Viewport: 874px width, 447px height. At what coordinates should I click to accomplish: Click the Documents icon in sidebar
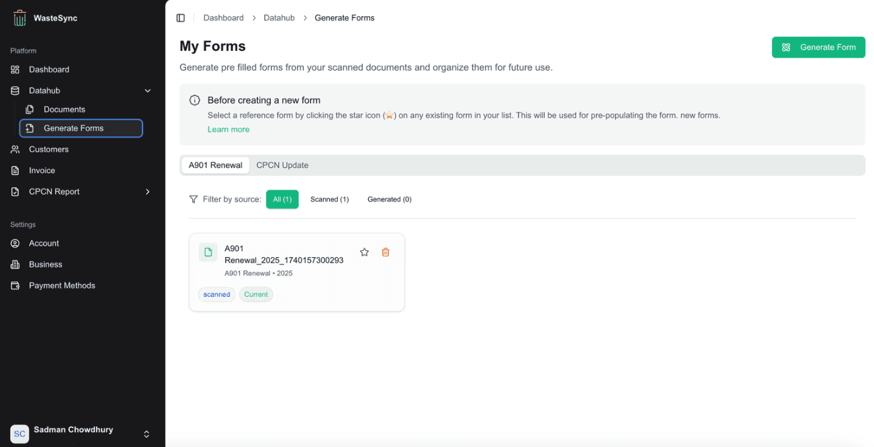pyautogui.click(x=30, y=109)
